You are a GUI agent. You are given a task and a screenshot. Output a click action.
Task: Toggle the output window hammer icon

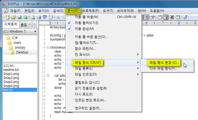pos(172,17)
